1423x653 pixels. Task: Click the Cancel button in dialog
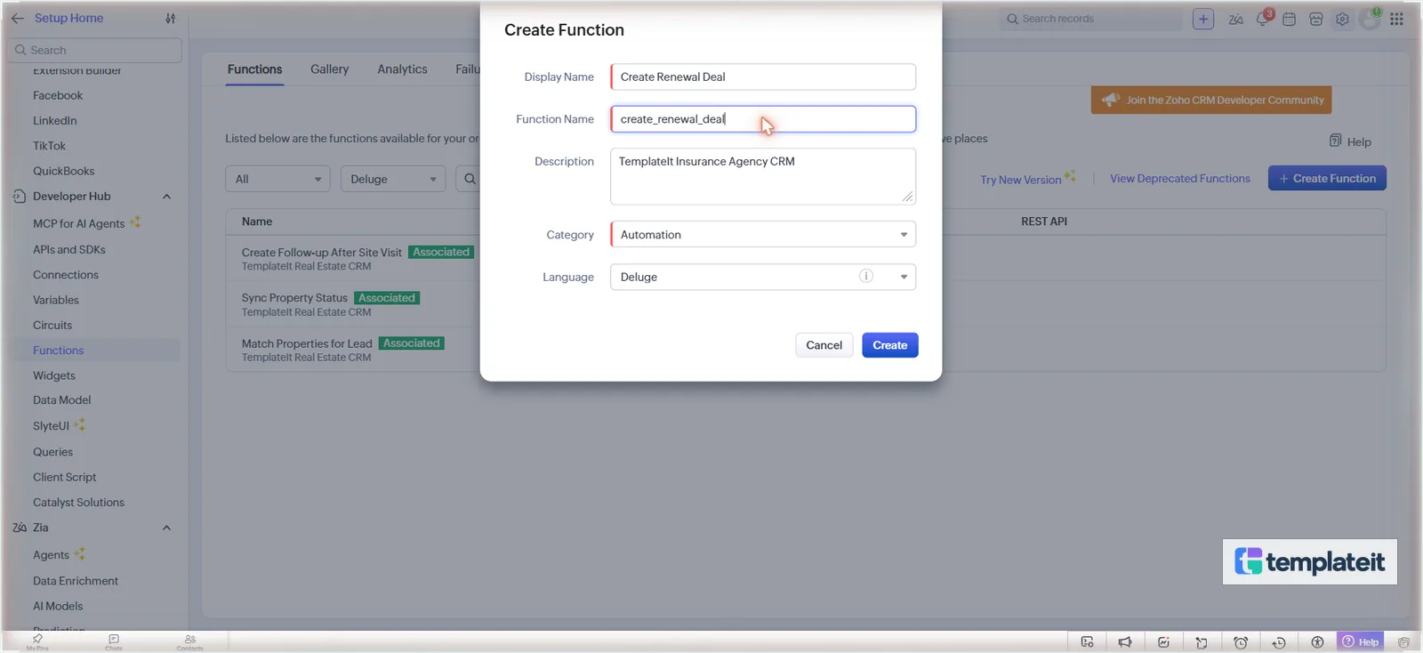click(x=824, y=345)
